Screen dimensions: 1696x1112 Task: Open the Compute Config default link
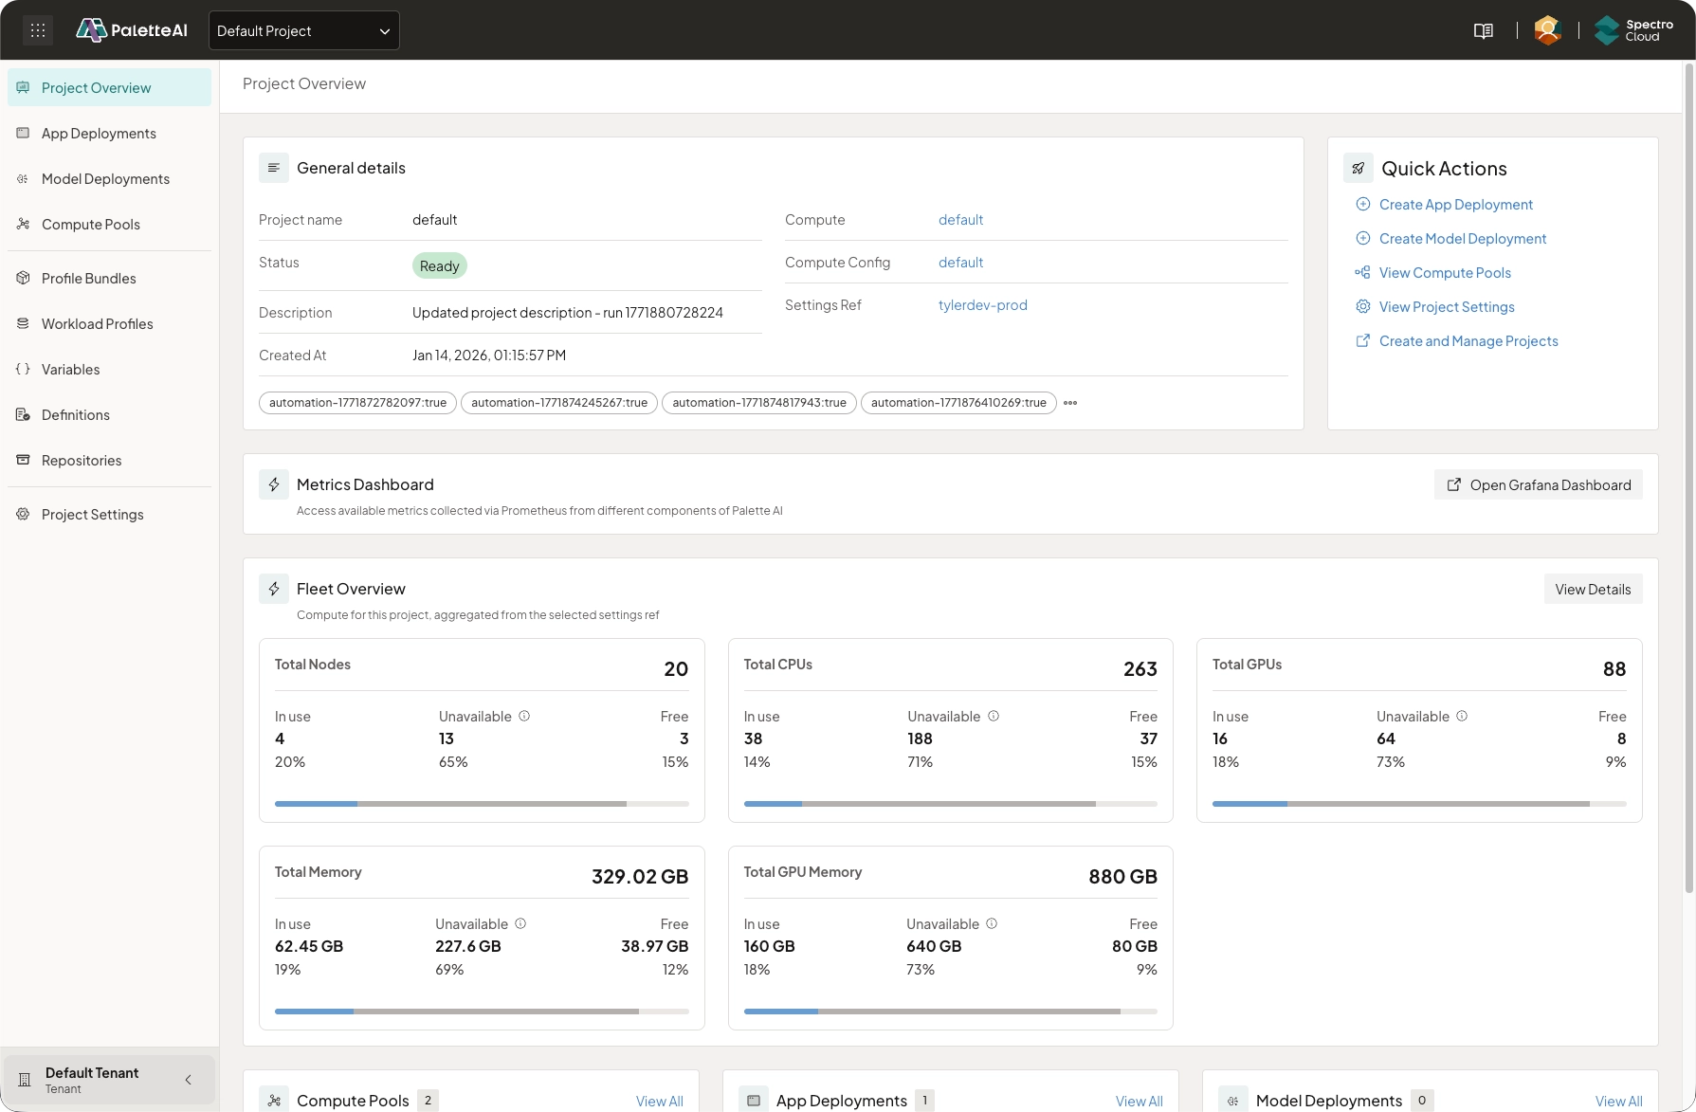tap(960, 262)
